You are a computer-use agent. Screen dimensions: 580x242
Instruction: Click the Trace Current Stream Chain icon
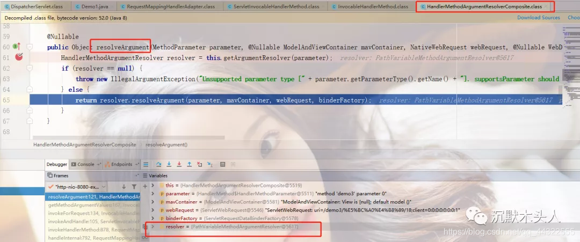pos(233,164)
